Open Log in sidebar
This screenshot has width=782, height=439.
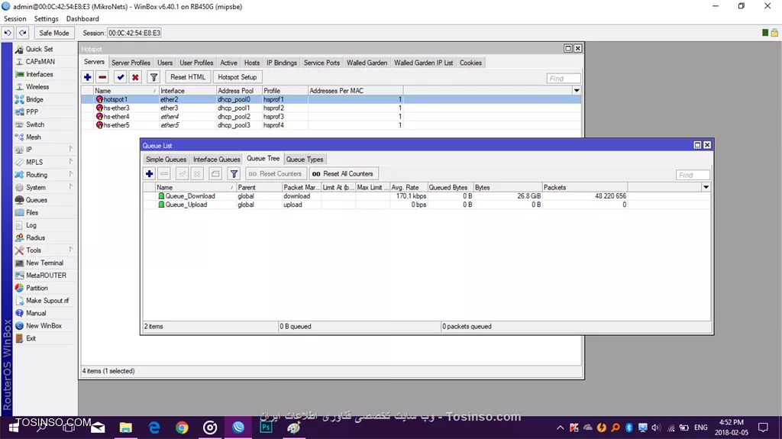[x=31, y=225]
